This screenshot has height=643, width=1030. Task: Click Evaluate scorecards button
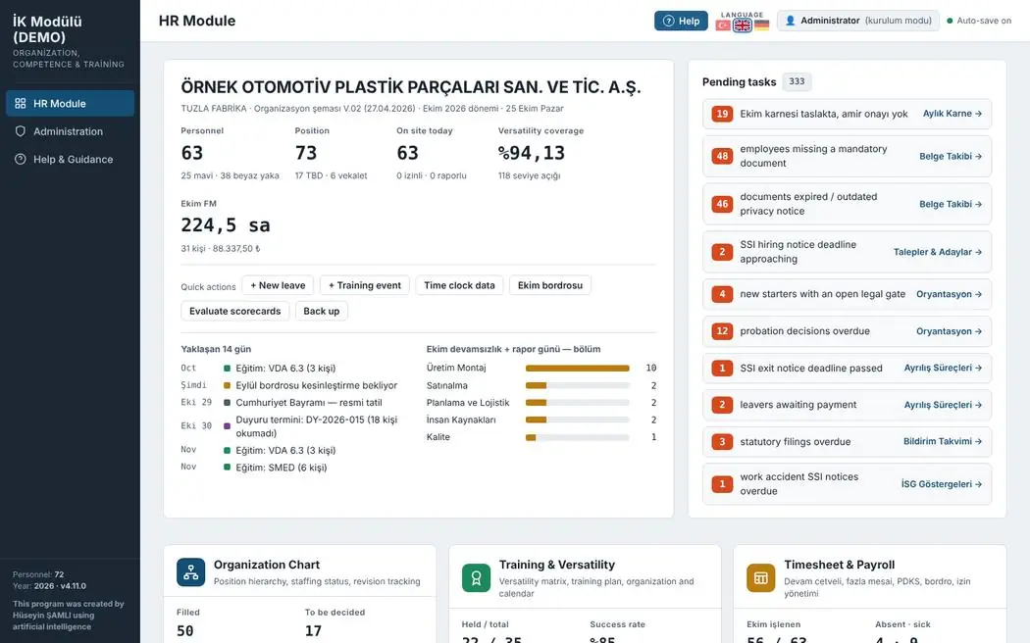(235, 311)
